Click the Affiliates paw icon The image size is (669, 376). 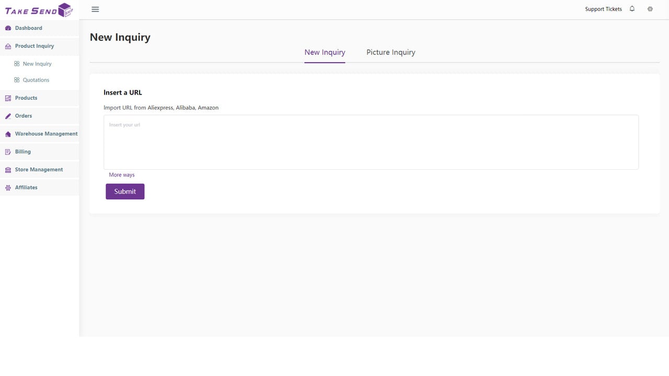click(8, 187)
